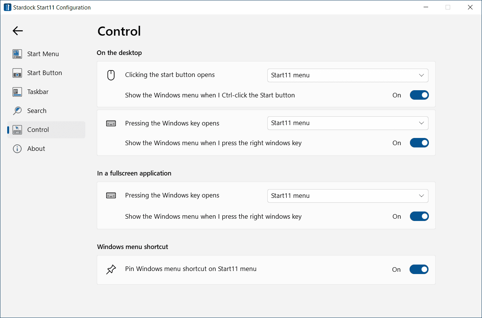This screenshot has height=318, width=482.
Task: Click the Taskbar sidebar icon
Action: [x=17, y=92]
